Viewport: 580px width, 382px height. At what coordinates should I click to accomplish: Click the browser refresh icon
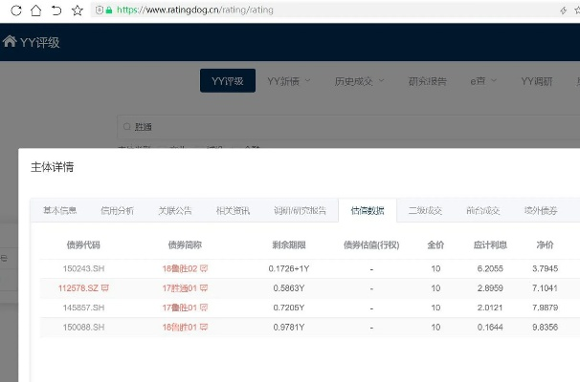pyautogui.click(x=12, y=11)
